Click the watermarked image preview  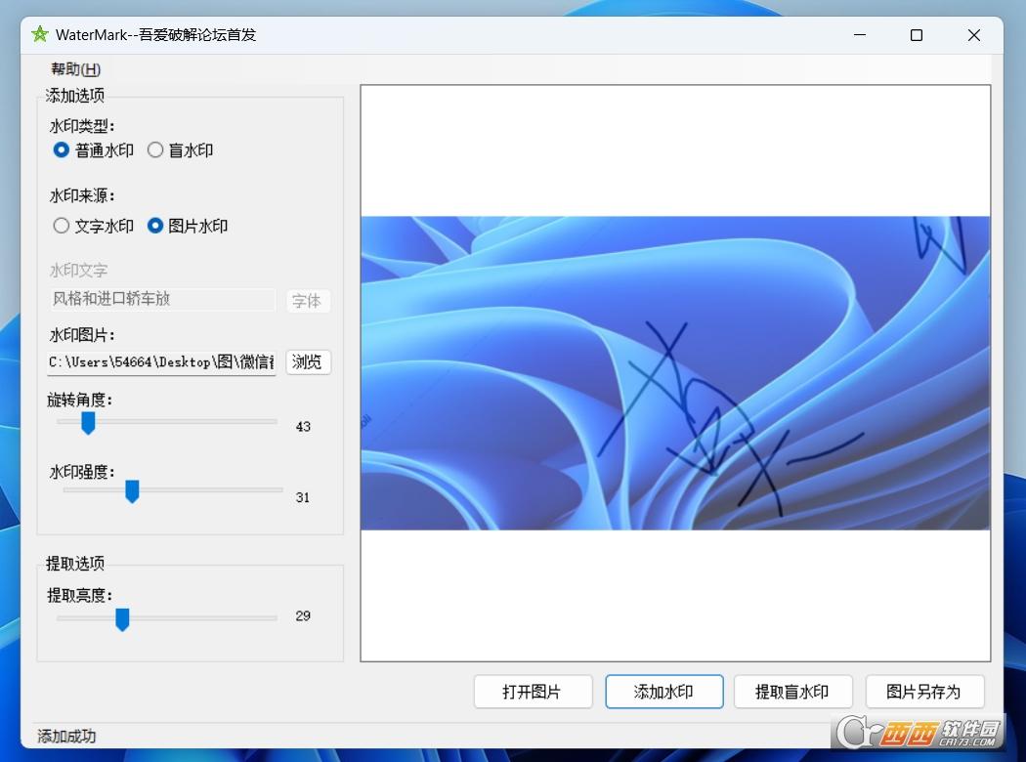(x=675, y=373)
